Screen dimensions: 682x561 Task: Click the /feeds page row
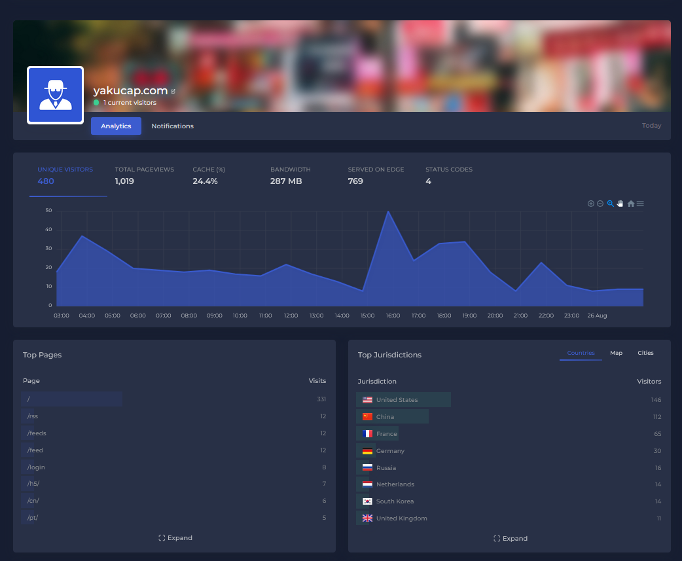174,433
